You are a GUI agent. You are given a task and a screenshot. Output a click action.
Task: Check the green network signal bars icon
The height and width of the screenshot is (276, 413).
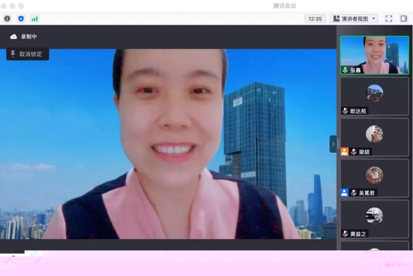tap(34, 19)
